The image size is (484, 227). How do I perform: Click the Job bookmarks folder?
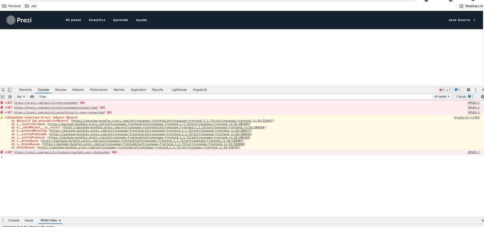pyautogui.click(x=30, y=6)
